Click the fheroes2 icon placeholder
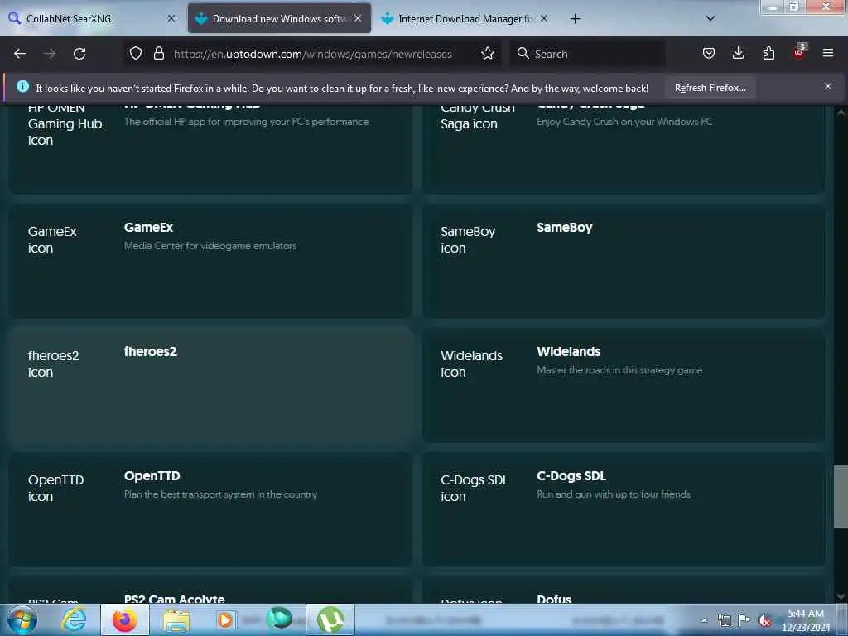Viewport: 848px width, 636px height. coord(53,364)
